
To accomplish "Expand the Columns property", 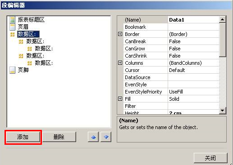I will 120,63.
